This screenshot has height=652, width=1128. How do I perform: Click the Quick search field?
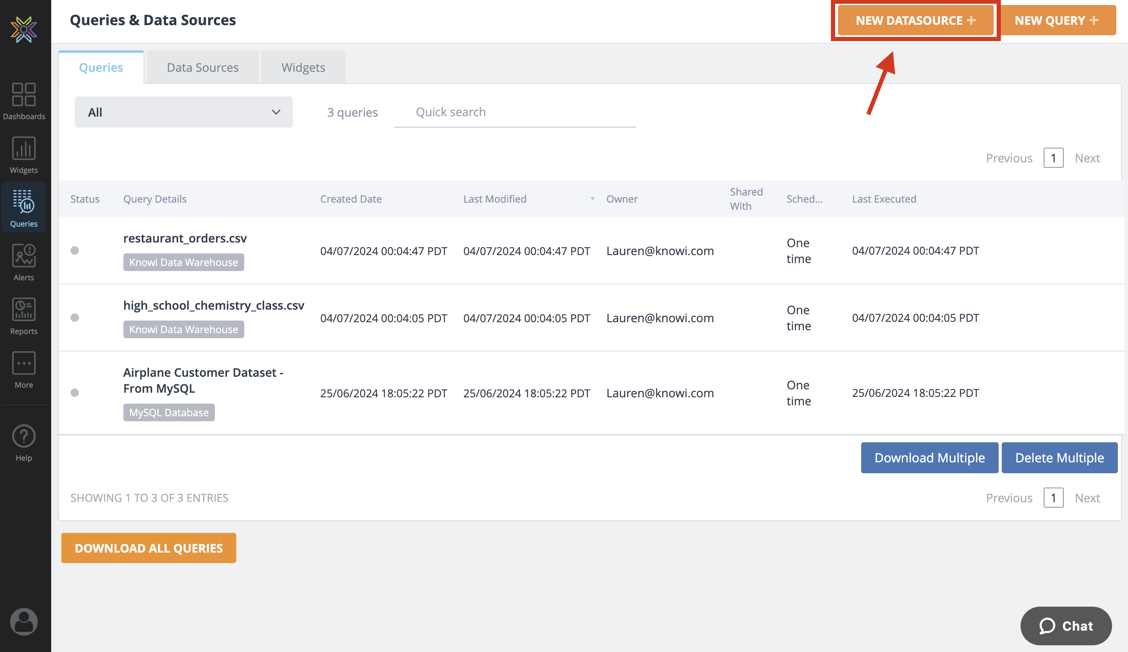[x=514, y=112]
